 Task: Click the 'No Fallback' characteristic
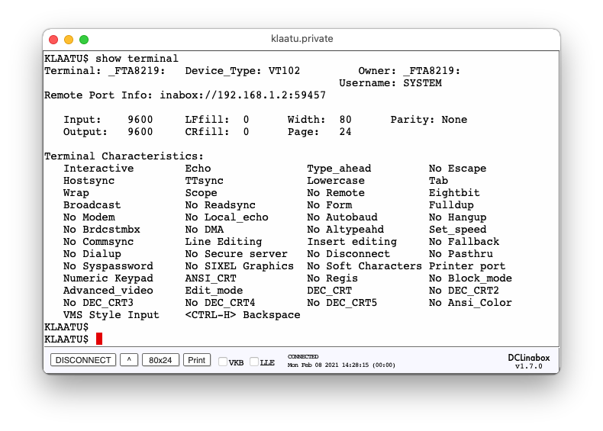pos(464,242)
